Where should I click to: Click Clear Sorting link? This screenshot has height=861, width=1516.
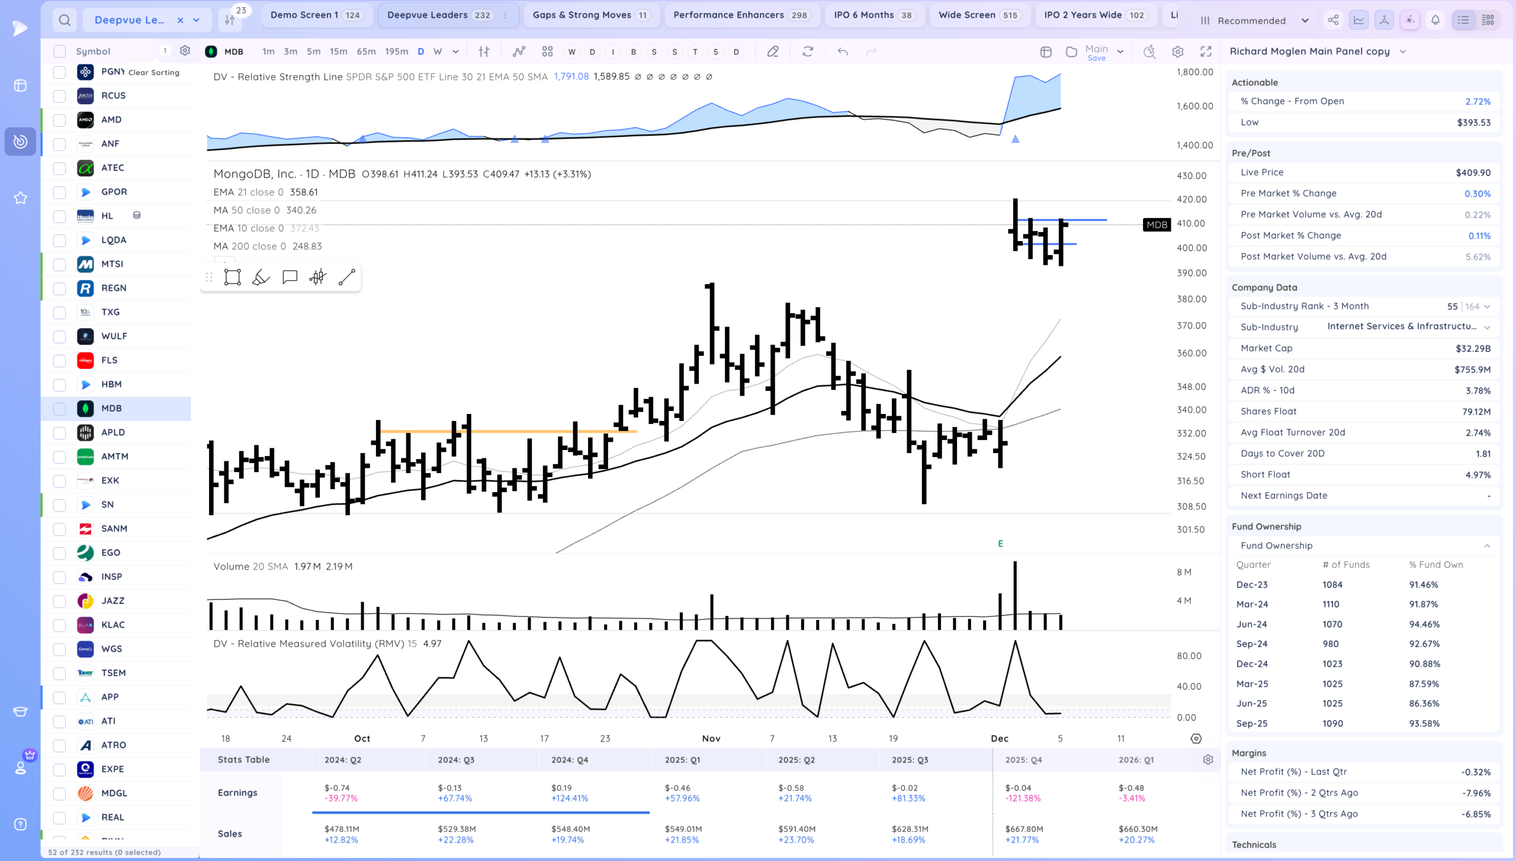(153, 72)
